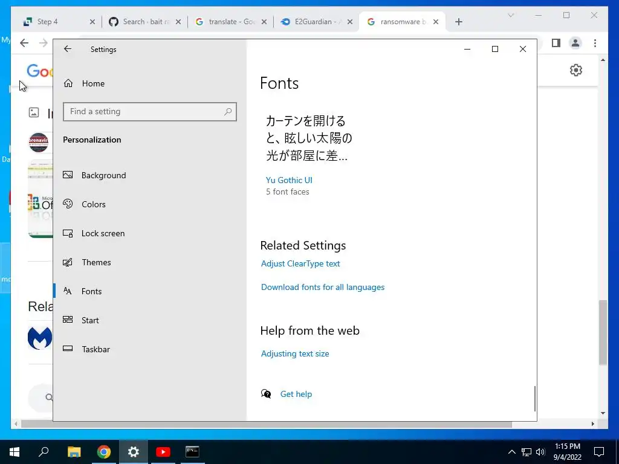
Task: Click the Get help chat icon
Action: point(266,394)
